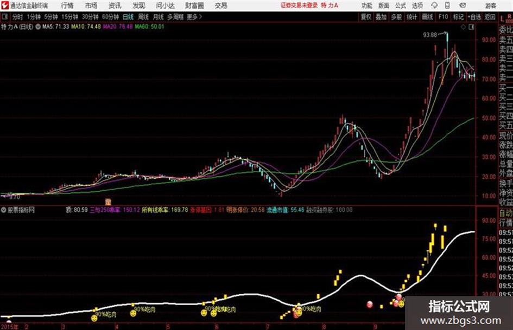Click the R icon in right panel
513x330 pixels.
[x=509, y=16]
